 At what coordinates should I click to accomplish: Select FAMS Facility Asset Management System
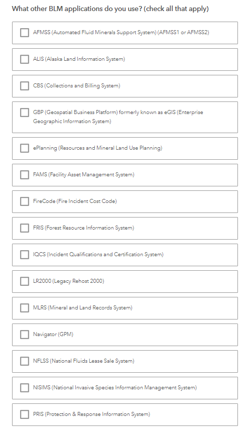24,174
